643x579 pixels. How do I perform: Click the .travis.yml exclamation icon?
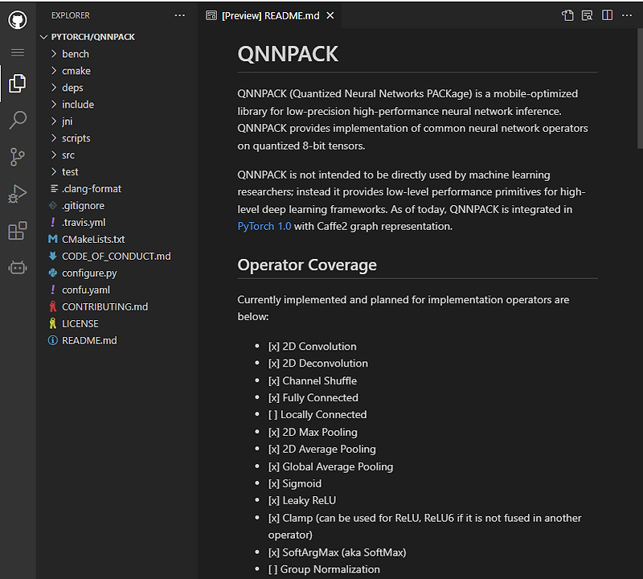tap(53, 222)
